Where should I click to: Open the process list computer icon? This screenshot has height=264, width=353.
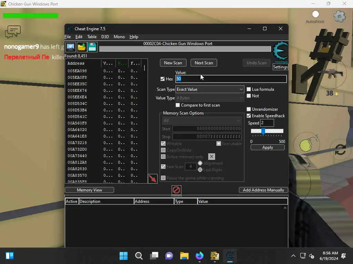[x=70, y=47]
